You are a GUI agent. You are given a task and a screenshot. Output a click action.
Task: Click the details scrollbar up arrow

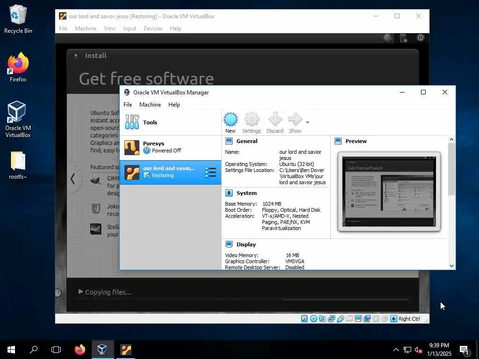click(451, 139)
